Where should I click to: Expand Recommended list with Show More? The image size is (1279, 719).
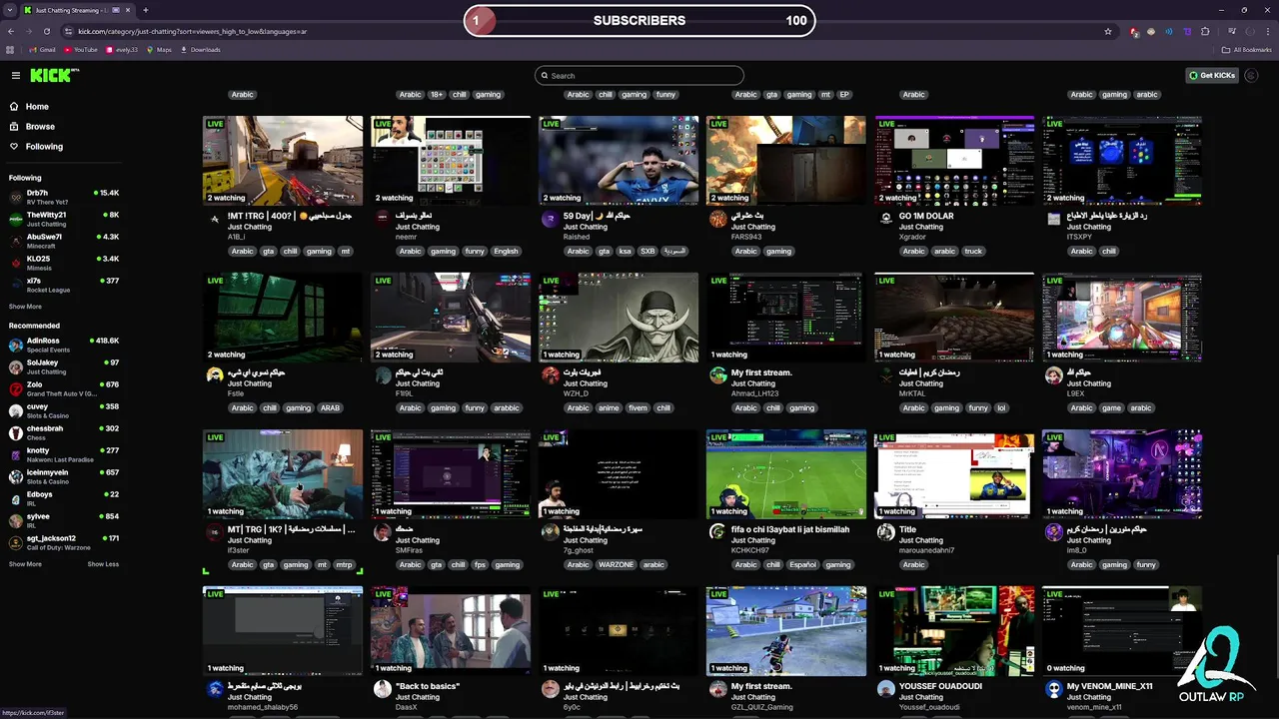[x=25, y=564]
